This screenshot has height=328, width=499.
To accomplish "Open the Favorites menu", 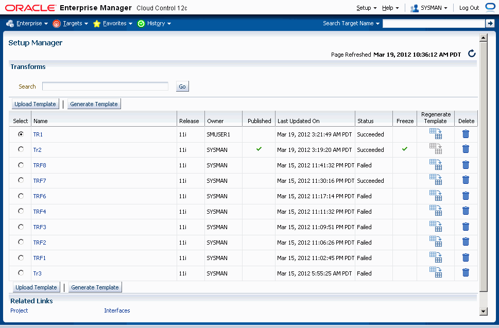I will (x=113, y=23).
